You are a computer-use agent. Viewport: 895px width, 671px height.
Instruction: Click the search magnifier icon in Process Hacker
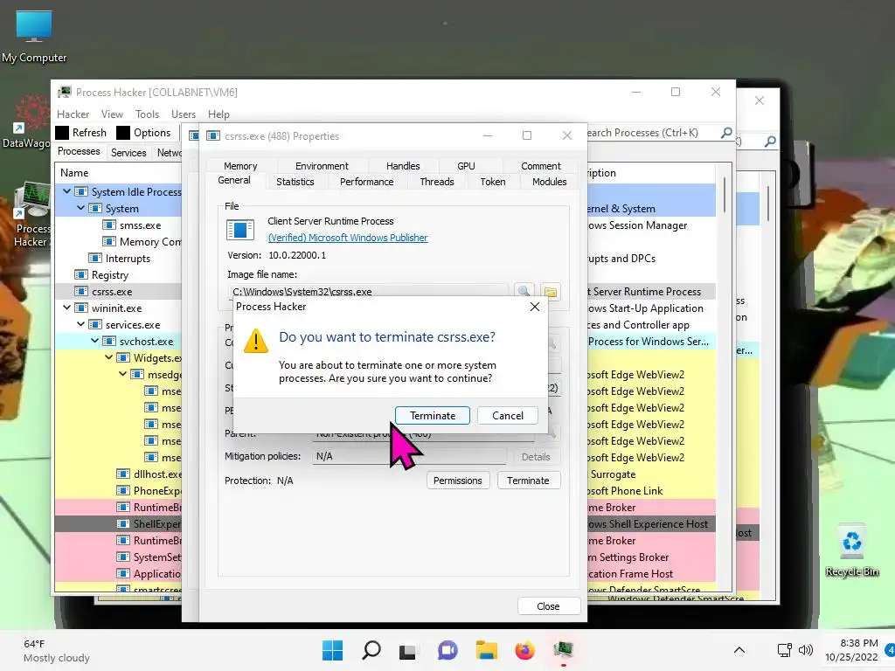pyautogui.click(x=726, y=133)
